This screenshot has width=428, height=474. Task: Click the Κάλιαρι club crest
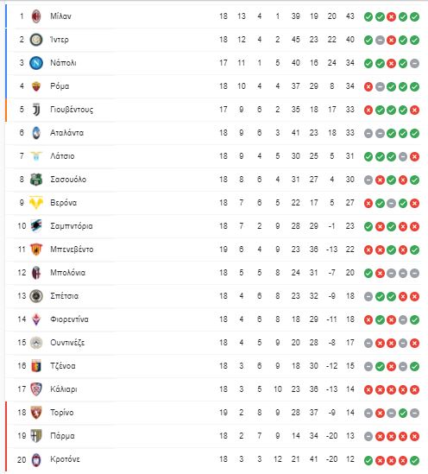(x=36, y=389)
